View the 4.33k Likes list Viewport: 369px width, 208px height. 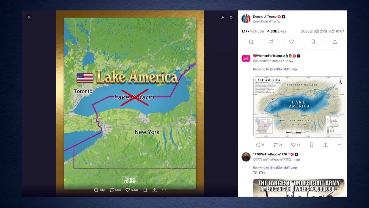click(x=277, y=31)
